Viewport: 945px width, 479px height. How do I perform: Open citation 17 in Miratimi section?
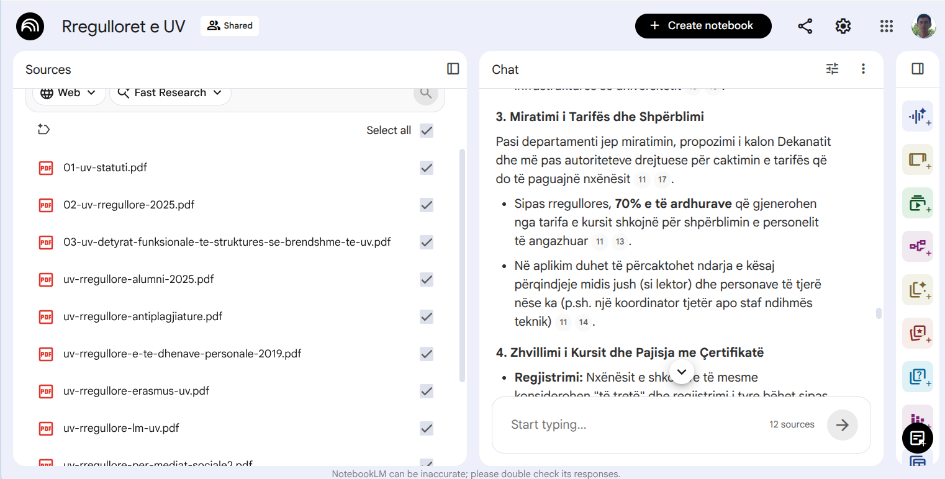coord(662,180)
